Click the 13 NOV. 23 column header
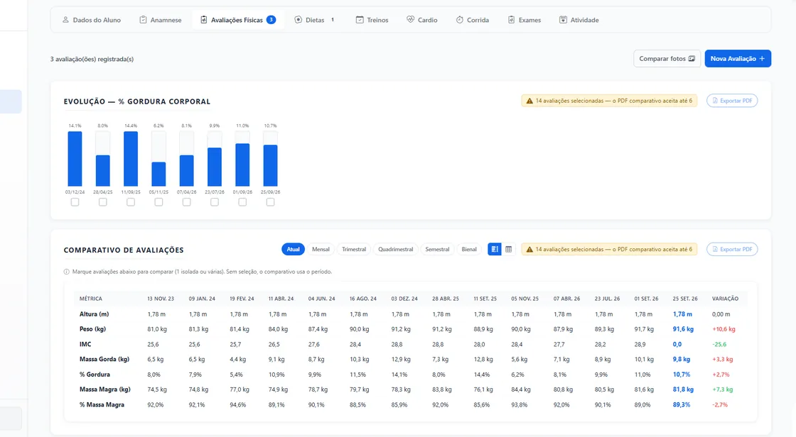Image resolution: width=796 pixels, height=437 pixels. click(161, 299)
